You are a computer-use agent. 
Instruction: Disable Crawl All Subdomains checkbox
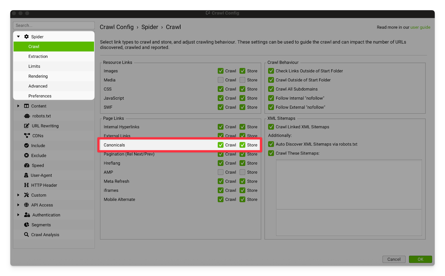pos(271,89)
